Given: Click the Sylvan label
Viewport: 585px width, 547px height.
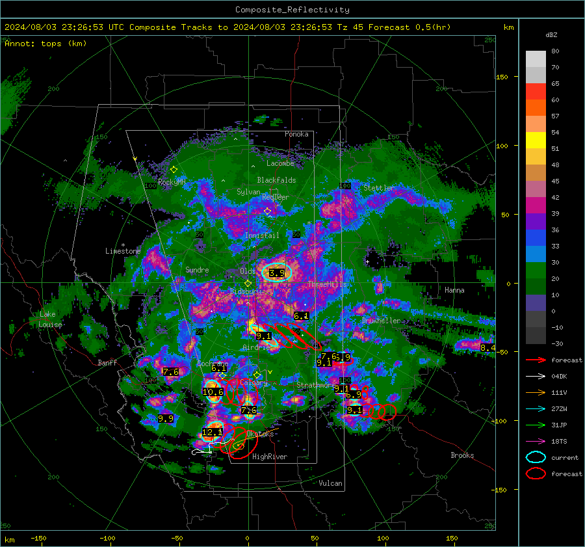Looking at the screenshot, I should click(x=248, y=192).
